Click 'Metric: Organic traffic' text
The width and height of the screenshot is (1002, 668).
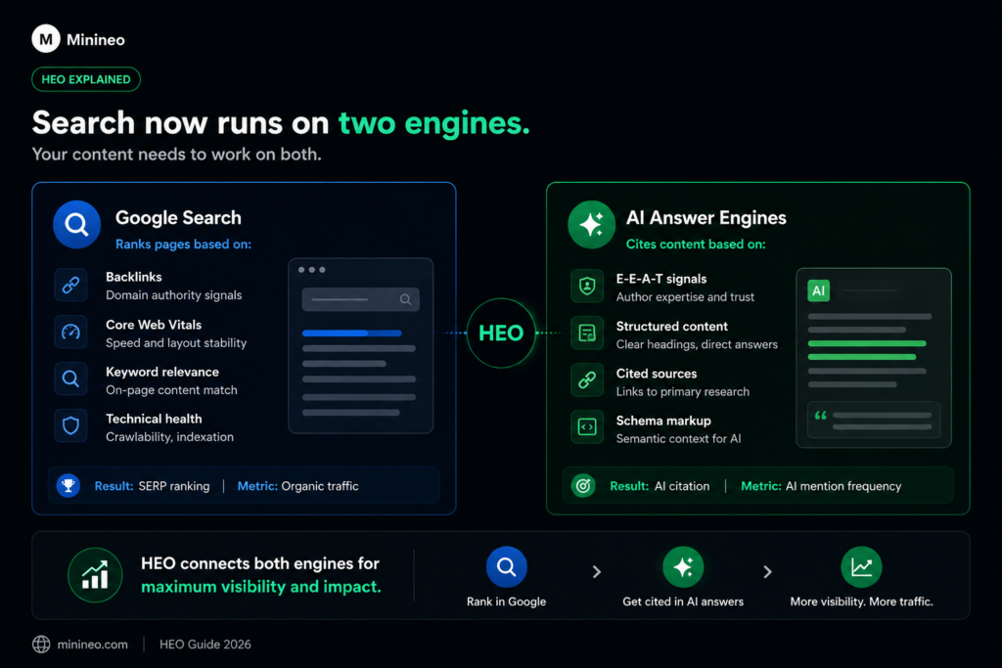297,486
